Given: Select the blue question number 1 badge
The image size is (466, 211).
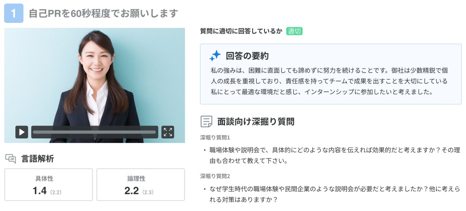Looking at the screenshot, I should (14, 13).
